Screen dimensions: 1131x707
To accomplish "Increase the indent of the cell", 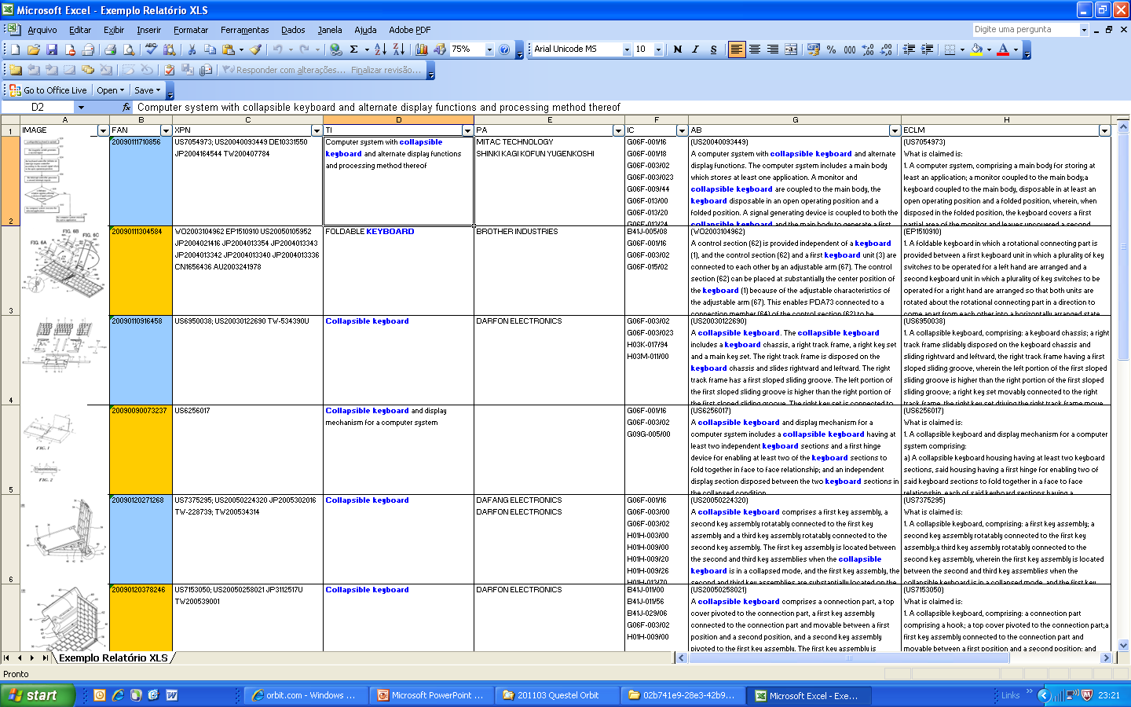I will pos(928,49).
